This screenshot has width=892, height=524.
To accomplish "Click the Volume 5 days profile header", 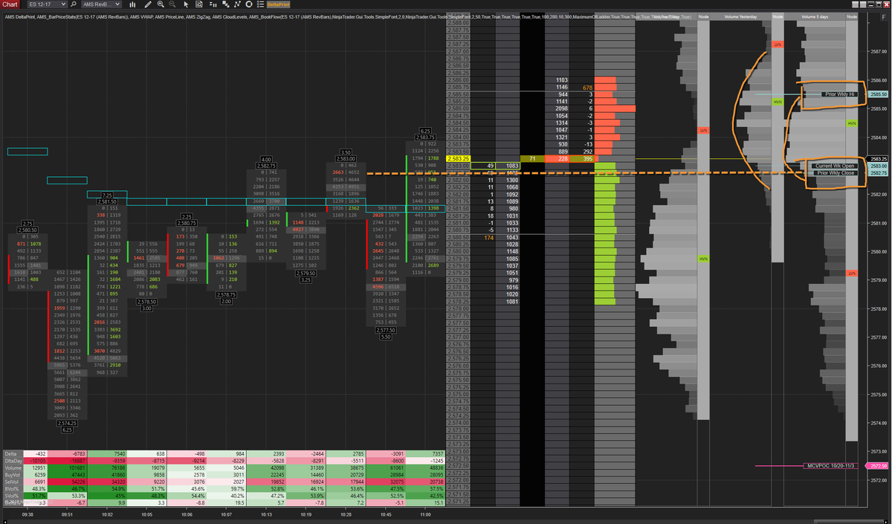I will coord(815,16).
